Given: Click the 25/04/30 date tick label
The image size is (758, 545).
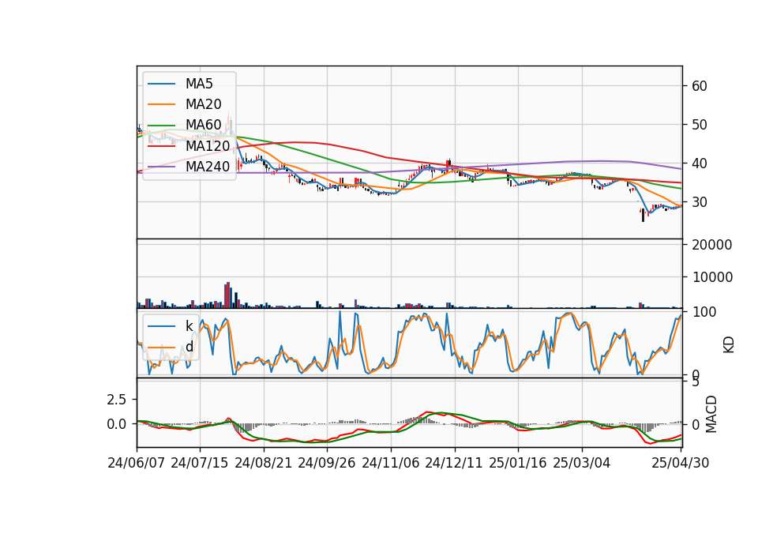Looking at the screenshot, I should 681,463.
